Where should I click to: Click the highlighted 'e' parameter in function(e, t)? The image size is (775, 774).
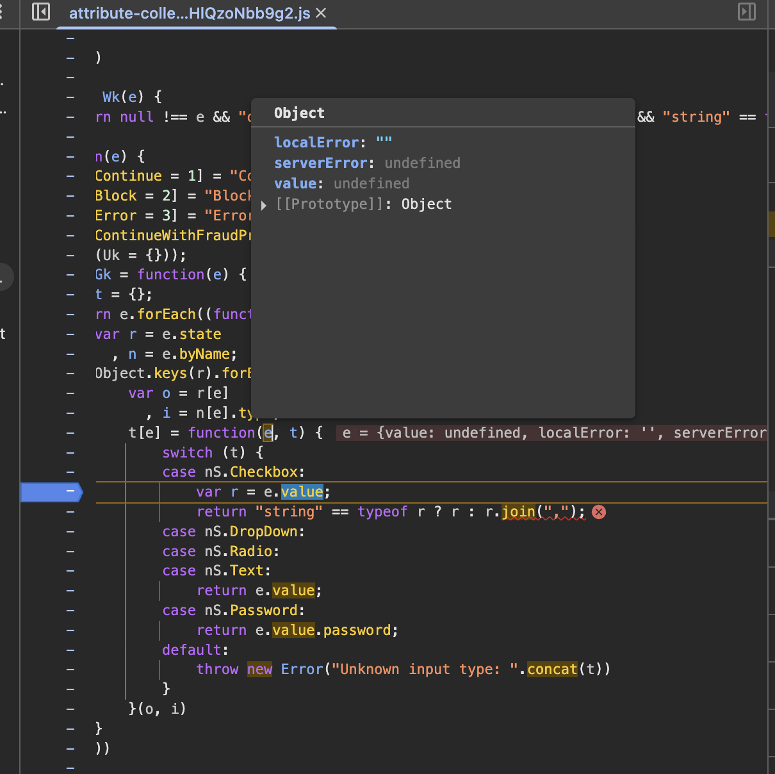268,433
